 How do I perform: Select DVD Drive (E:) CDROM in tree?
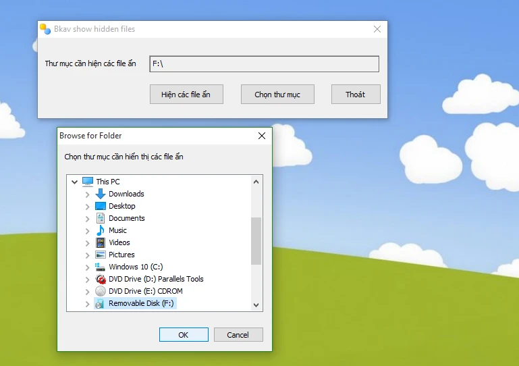click(145, 291)
